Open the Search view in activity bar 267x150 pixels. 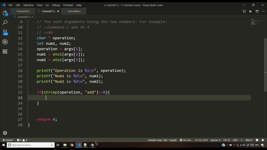[5, 22]
